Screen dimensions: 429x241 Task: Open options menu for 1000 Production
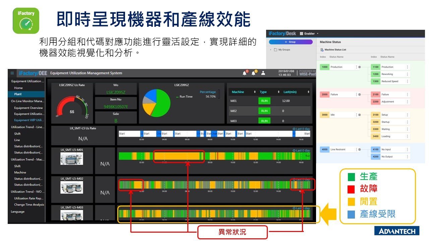pos(356,67)
